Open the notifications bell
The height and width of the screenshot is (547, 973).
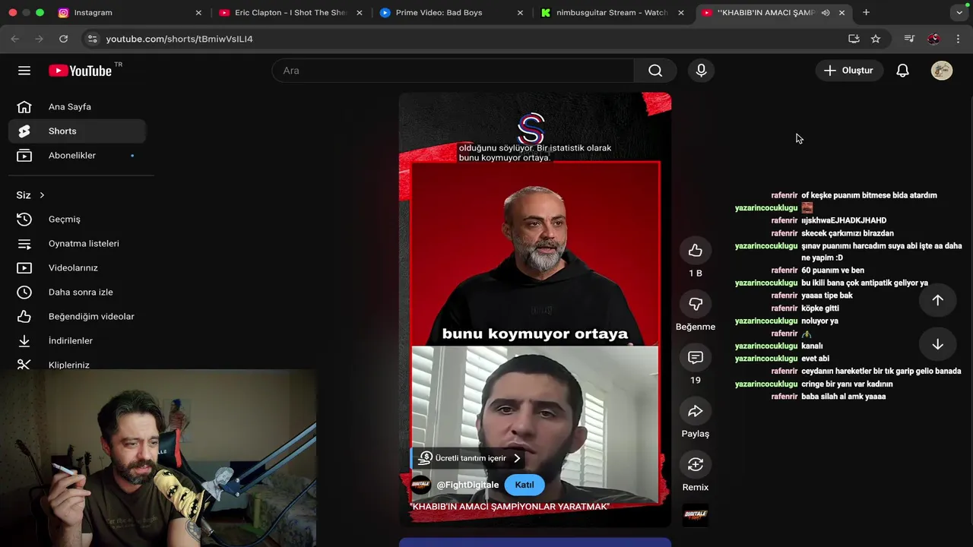pyautogui.click(x=902, y=71)
